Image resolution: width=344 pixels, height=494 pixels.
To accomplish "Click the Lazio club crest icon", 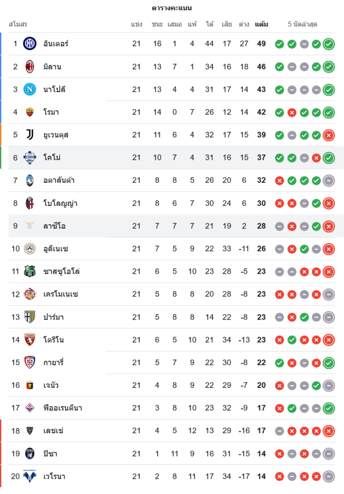I will point(30,226).
